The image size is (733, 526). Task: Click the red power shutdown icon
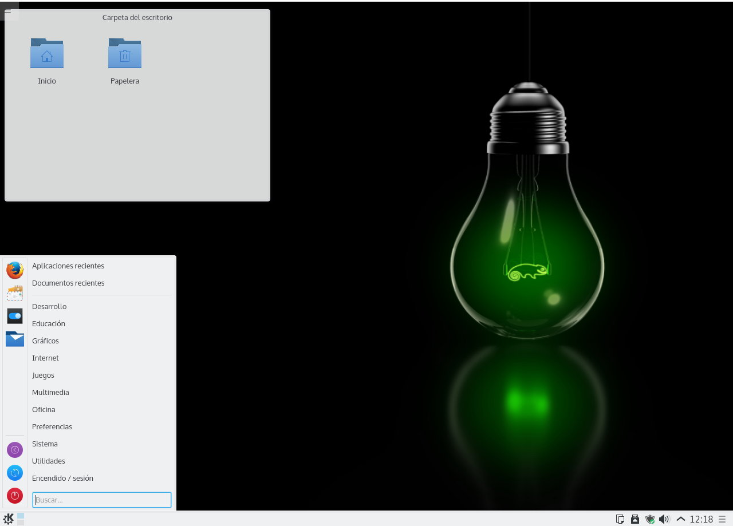click(x=15, y=496)
